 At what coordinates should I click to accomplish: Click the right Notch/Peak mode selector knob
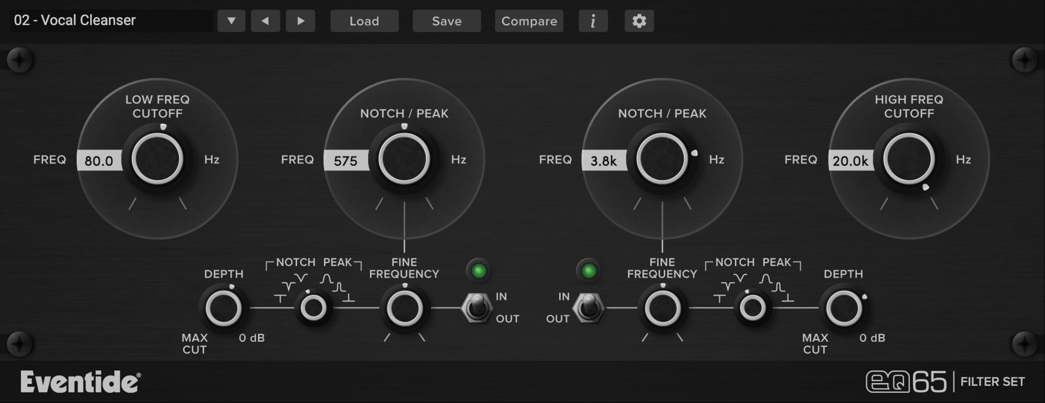click(x=753, y=308)
